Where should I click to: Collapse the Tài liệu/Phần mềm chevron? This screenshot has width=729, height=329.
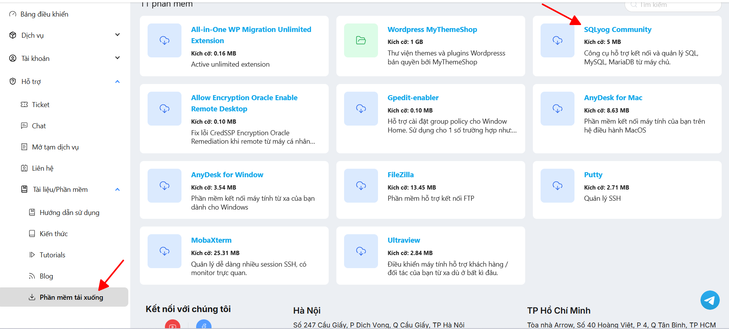click(x=118, y=189)
